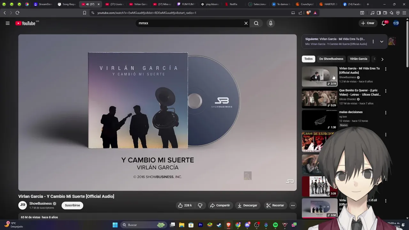409x230 pixels.
Task: Reload the page
Action: 17,13
